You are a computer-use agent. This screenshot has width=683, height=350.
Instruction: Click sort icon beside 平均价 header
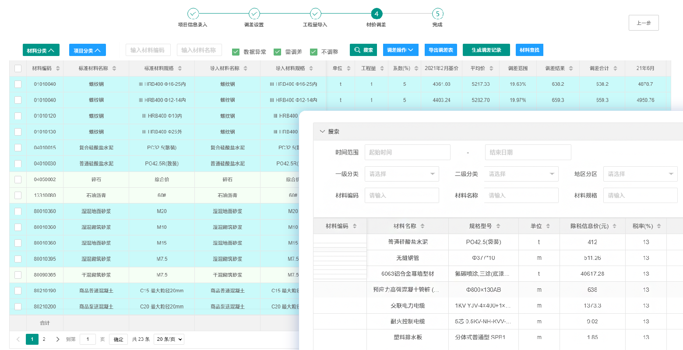[491, 69]
